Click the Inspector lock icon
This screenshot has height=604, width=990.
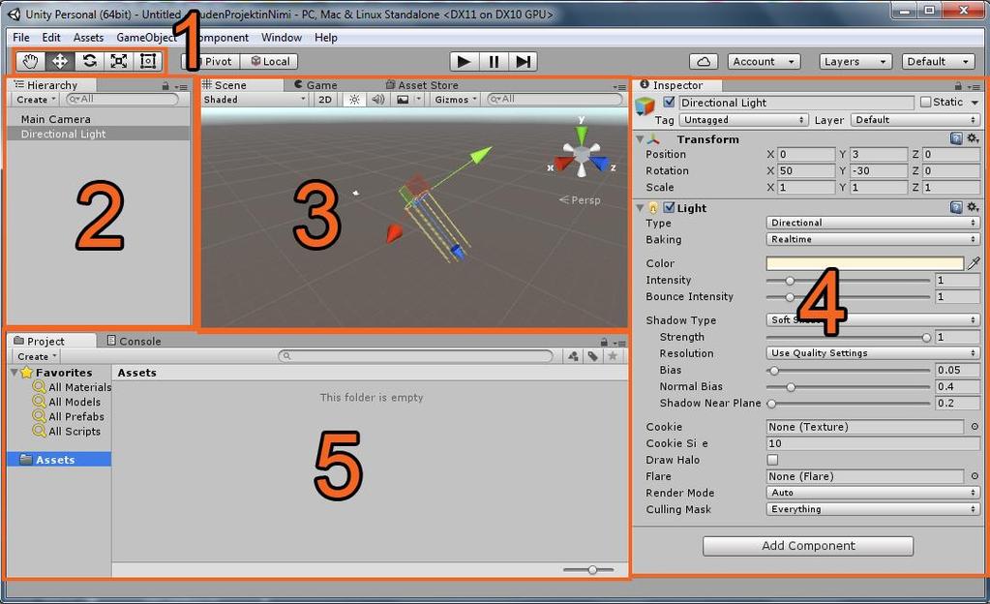[x=958, y=86]
